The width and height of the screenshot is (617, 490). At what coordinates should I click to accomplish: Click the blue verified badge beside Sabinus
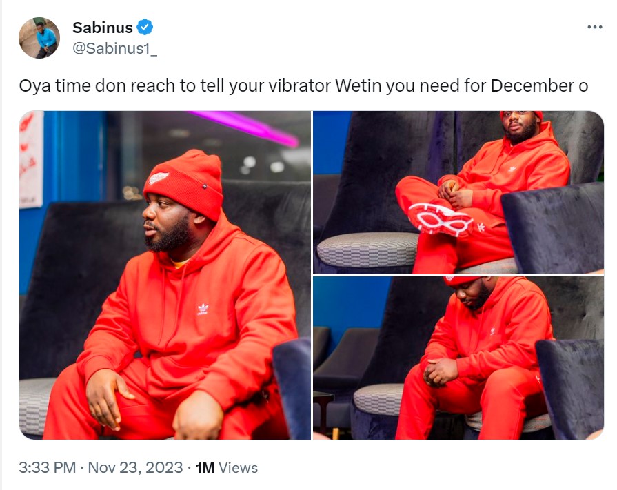point(145,27)
